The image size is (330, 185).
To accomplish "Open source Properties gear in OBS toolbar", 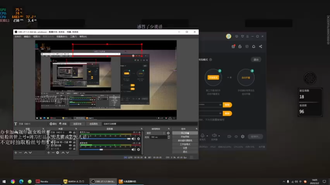I will pos(53,124).
